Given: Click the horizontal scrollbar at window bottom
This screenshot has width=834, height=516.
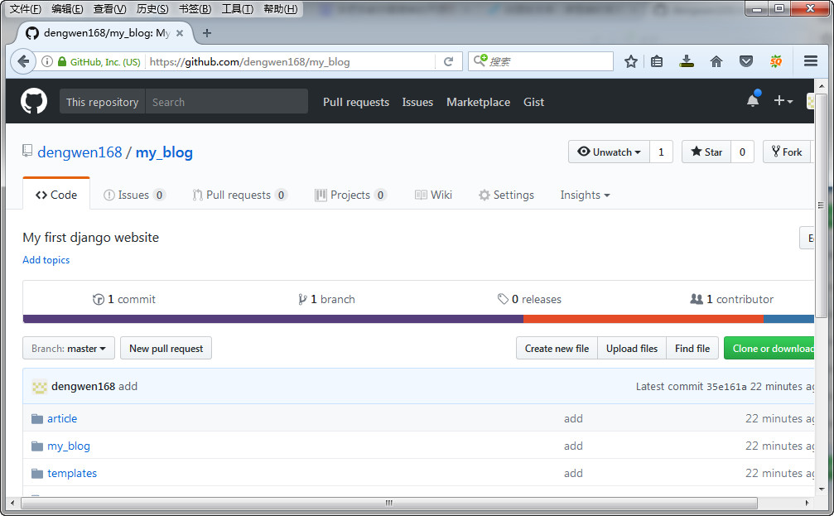Looking at the screenshot, I should tap(388, 503).
